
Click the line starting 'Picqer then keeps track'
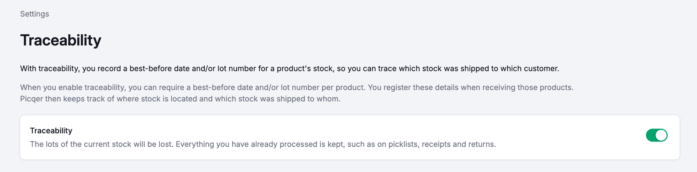coord(180,99)
